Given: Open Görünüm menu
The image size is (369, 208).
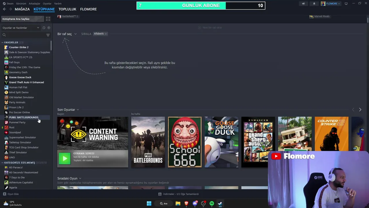Looking at the screenshot, I should pyautogui.click(x=21, y=3).
